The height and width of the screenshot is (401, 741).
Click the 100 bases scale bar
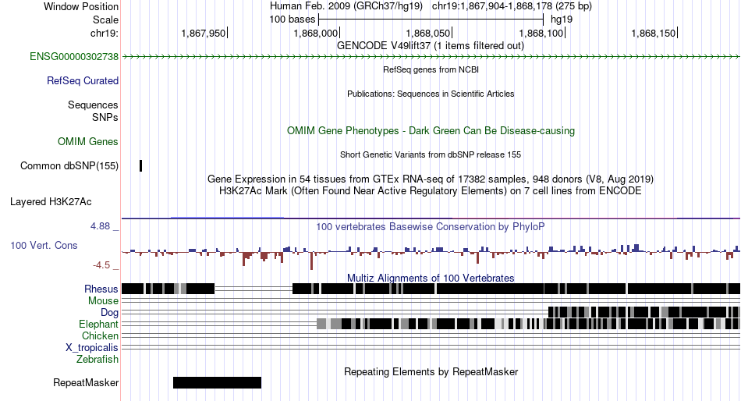431,20
